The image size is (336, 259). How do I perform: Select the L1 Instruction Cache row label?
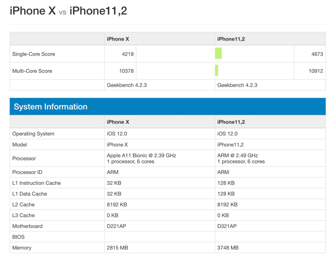(36, 183)
